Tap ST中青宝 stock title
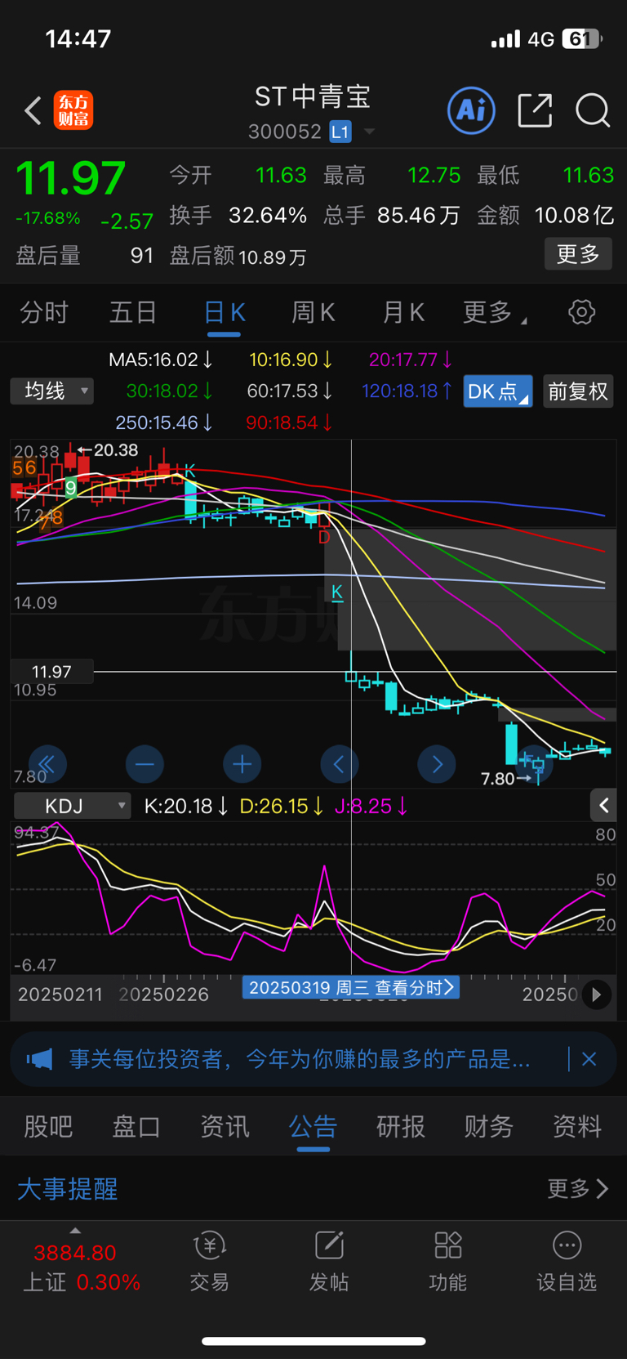The image size is (627, 1359). (313, 96)
